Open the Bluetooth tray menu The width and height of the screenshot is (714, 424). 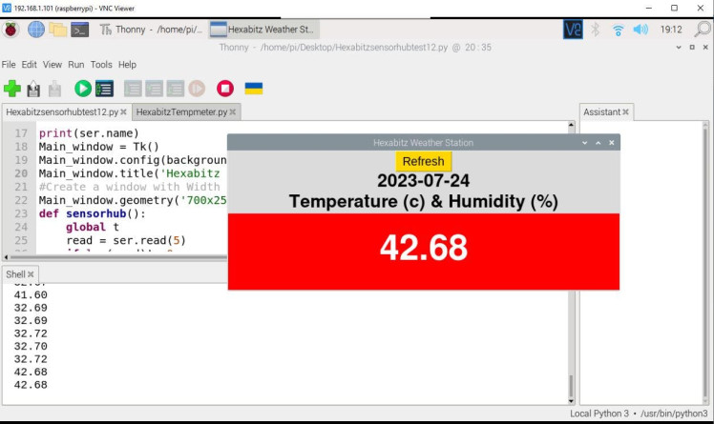[x=595, y=30]
